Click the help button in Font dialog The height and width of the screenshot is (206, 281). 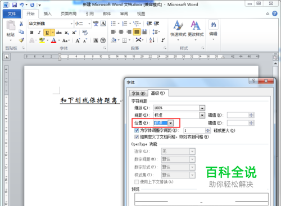pos(253,81)
